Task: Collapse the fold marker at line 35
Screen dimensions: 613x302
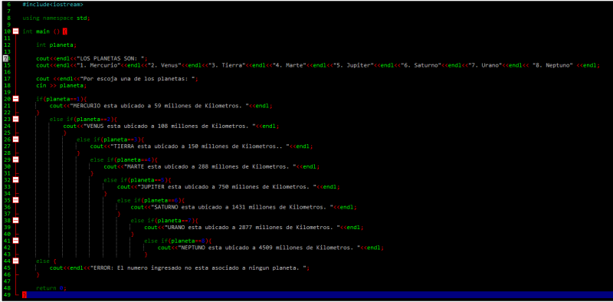Action: click(x=15, y=200)
